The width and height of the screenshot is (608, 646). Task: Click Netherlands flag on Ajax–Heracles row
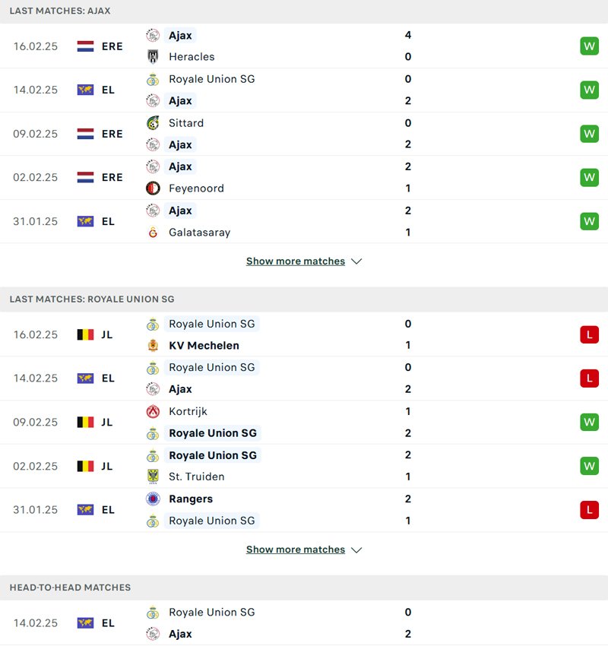85,46
